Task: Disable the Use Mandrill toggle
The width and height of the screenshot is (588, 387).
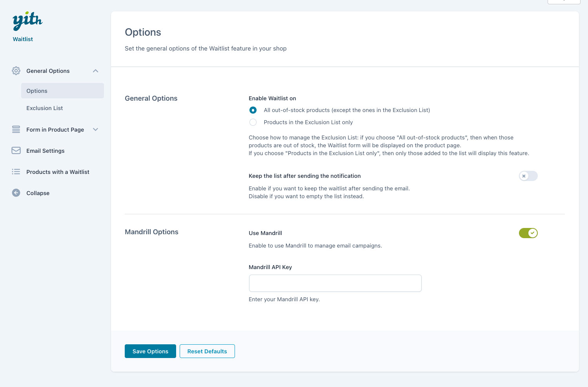Action: click(x=528, y=233)
